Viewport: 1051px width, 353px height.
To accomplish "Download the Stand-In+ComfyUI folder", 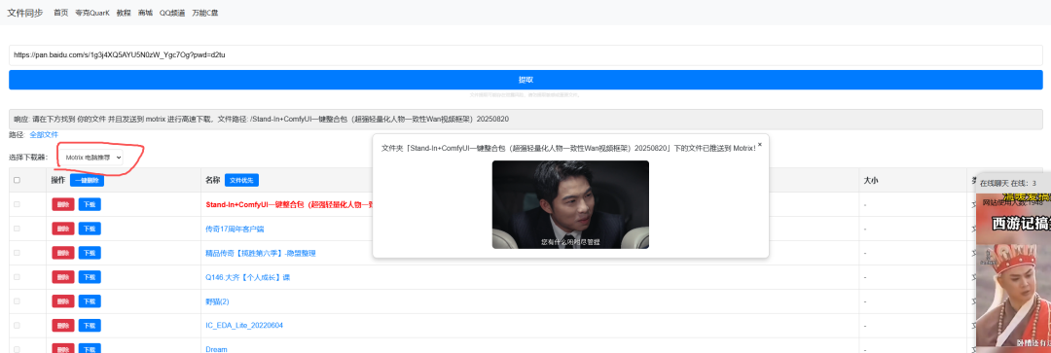I will (90, 204).
